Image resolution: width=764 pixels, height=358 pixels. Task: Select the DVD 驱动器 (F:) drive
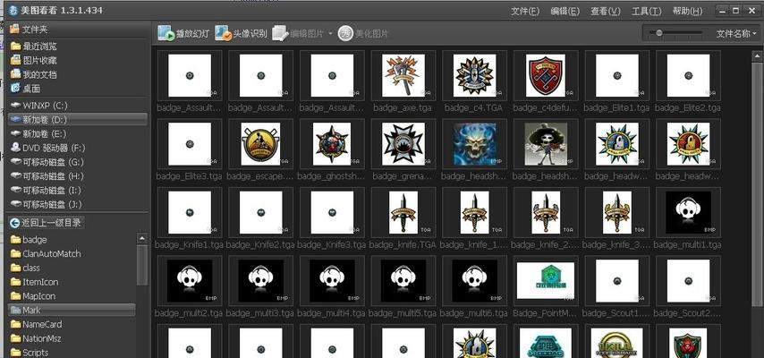point(47,148)
